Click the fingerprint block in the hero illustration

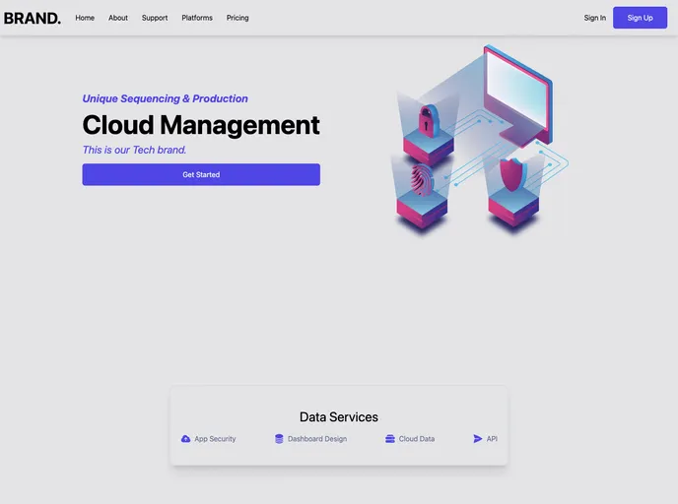(x=422, y=192)
